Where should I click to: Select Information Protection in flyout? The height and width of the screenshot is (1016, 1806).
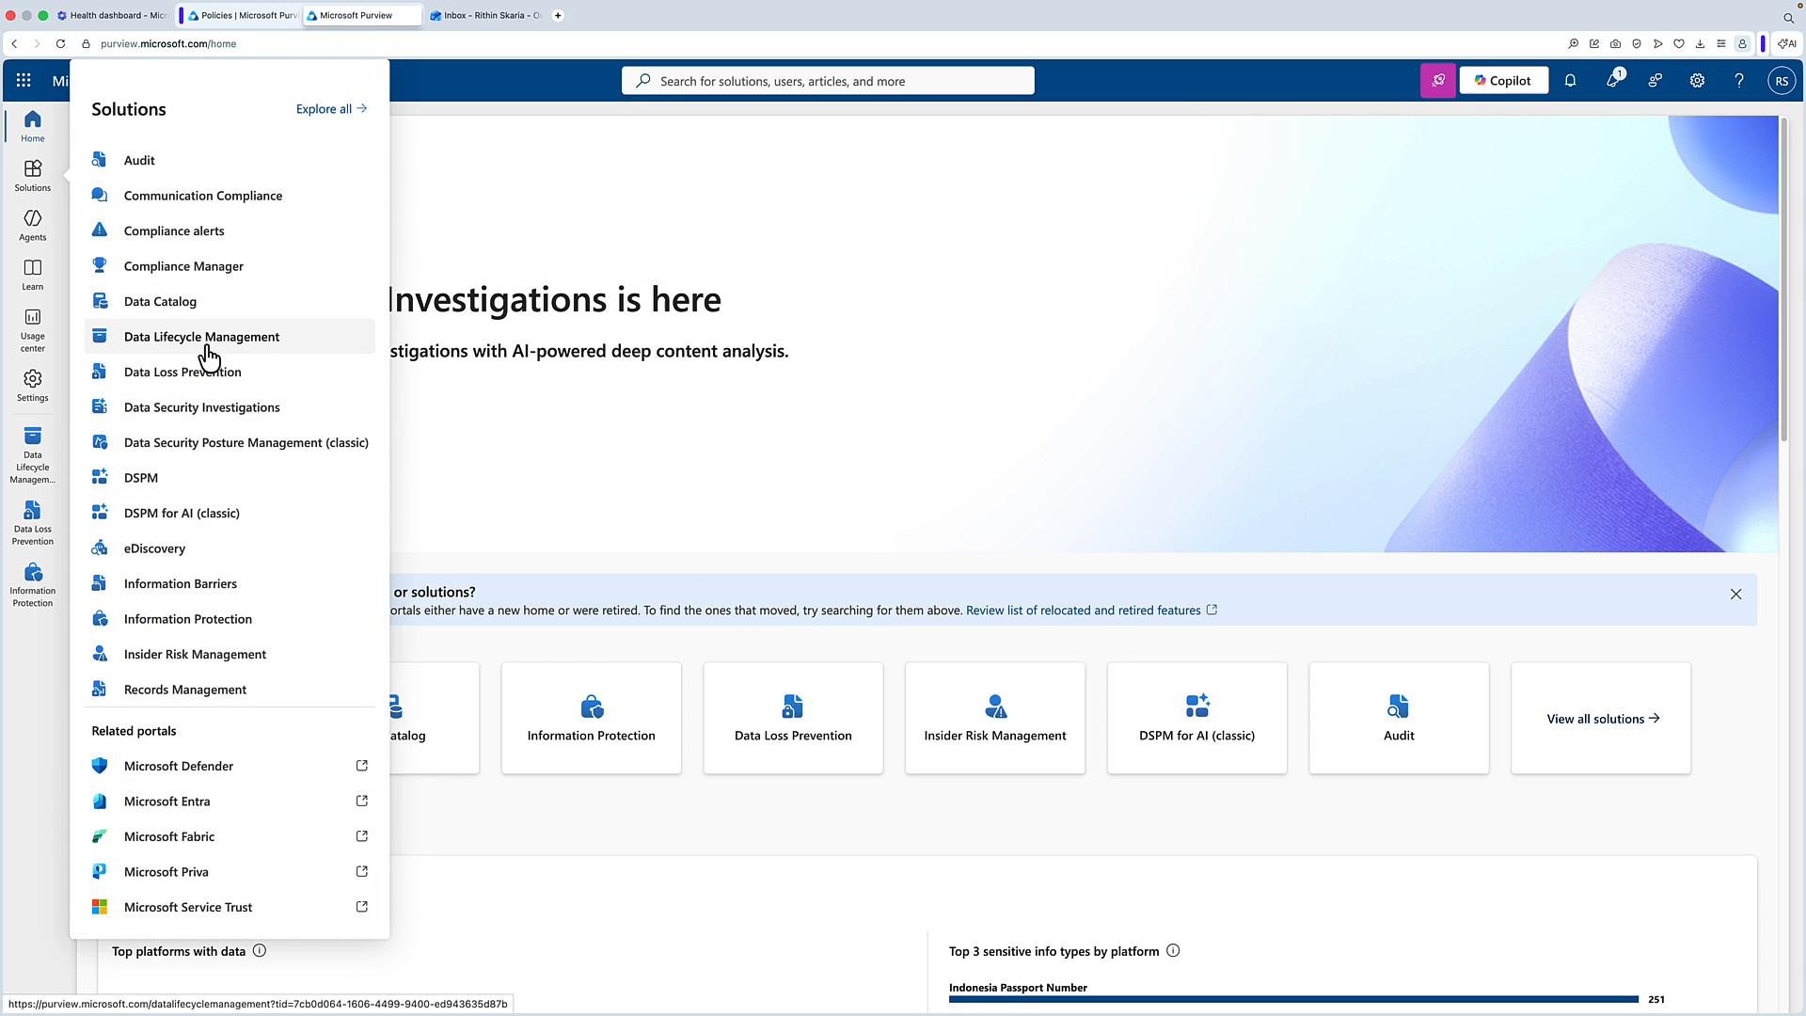pos(230,619)
